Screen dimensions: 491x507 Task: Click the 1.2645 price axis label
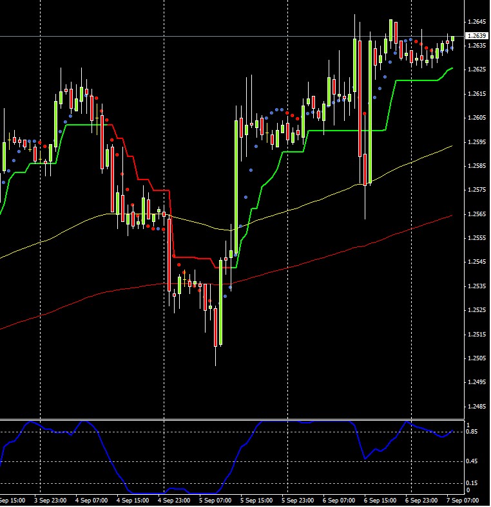[477, 22]
